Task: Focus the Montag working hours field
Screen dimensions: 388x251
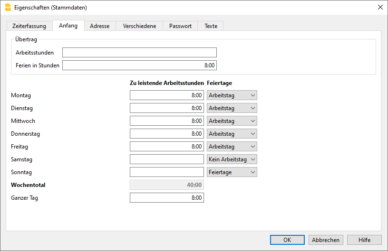Action: click(x=166, y=95)
